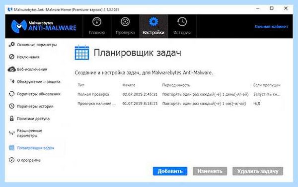Select the Проверка наличия task row
The height and width of the screenshot is (187, 298).
tap(179, 104)
